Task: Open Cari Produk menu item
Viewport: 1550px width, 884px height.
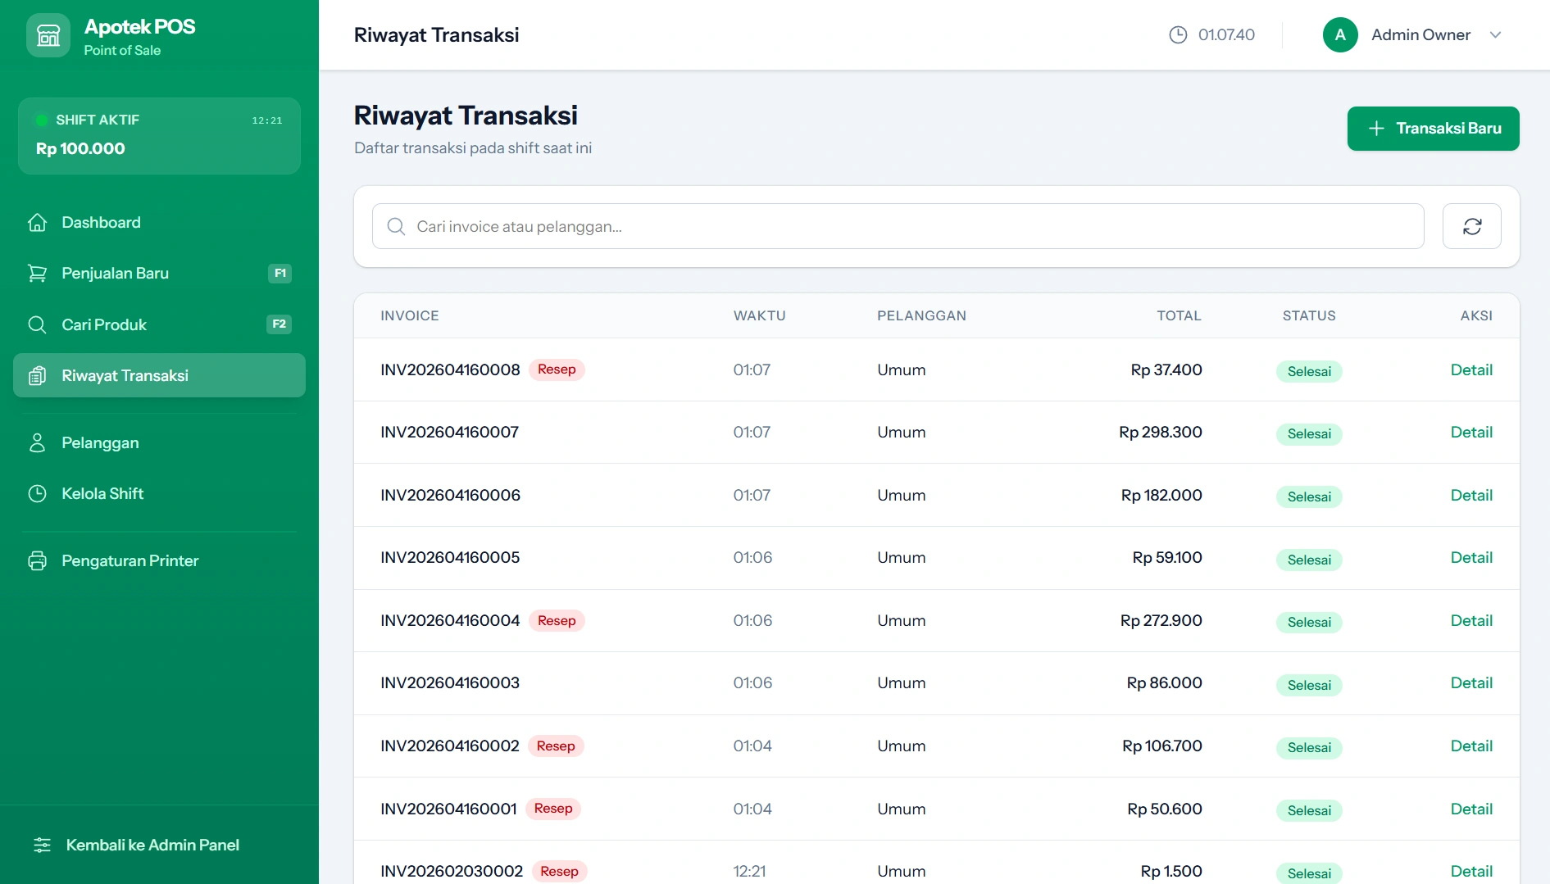Action: click(x=159, y=324)
